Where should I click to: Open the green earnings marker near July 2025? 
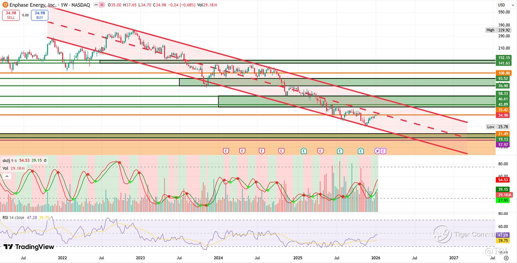[340, 151]
